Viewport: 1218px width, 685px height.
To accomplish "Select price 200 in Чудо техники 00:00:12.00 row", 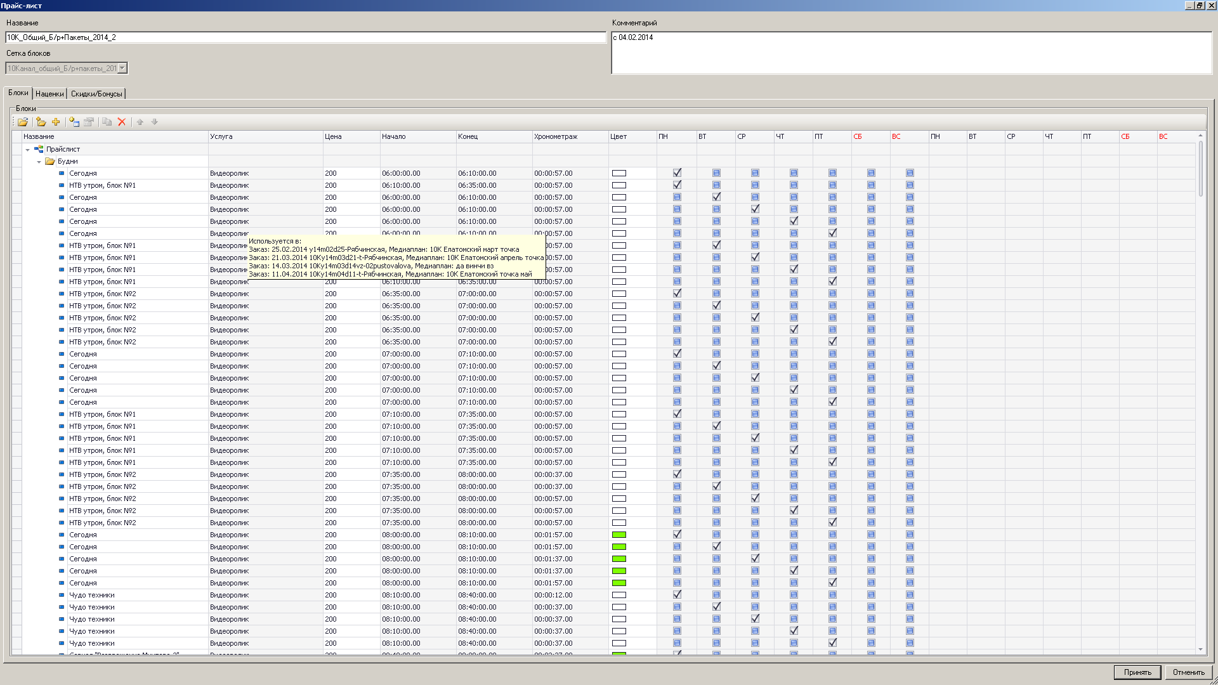I will pos(351,595).
